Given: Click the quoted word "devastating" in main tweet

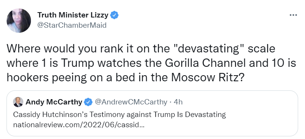Looking at the screenshot, I should [x=208, y=49].
